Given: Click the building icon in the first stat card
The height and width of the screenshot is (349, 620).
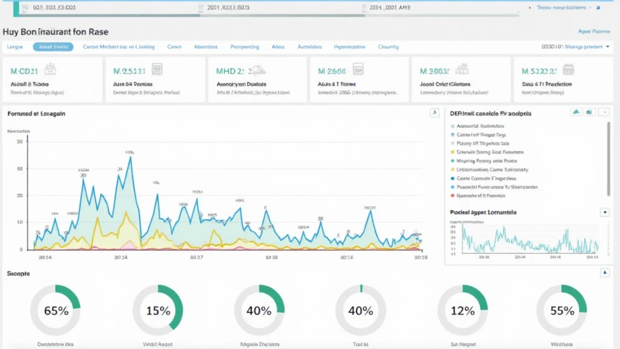Looking at the screenshot, I should 50,70.
